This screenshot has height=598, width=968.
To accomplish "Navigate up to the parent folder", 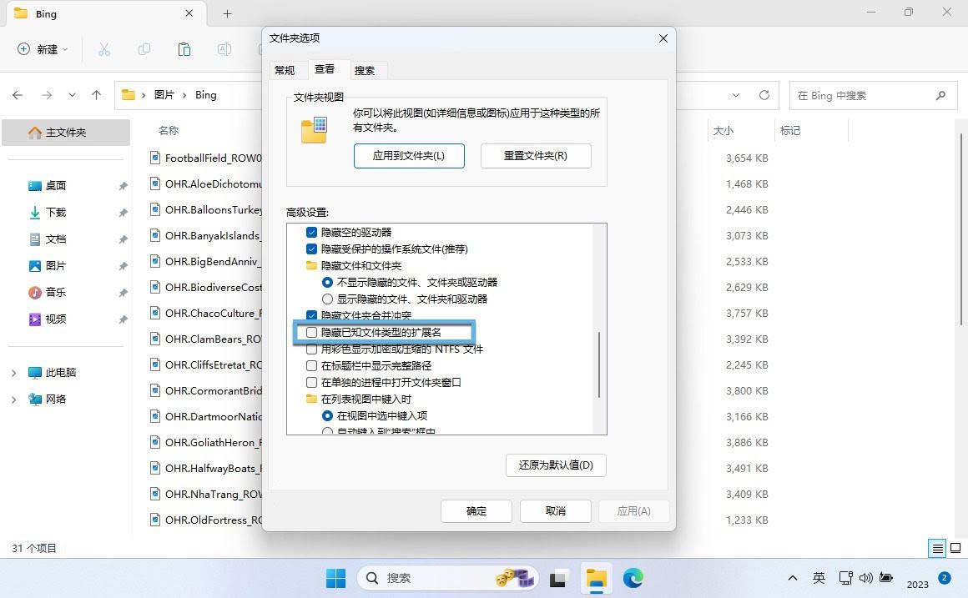I will click(x=96, y=95).
